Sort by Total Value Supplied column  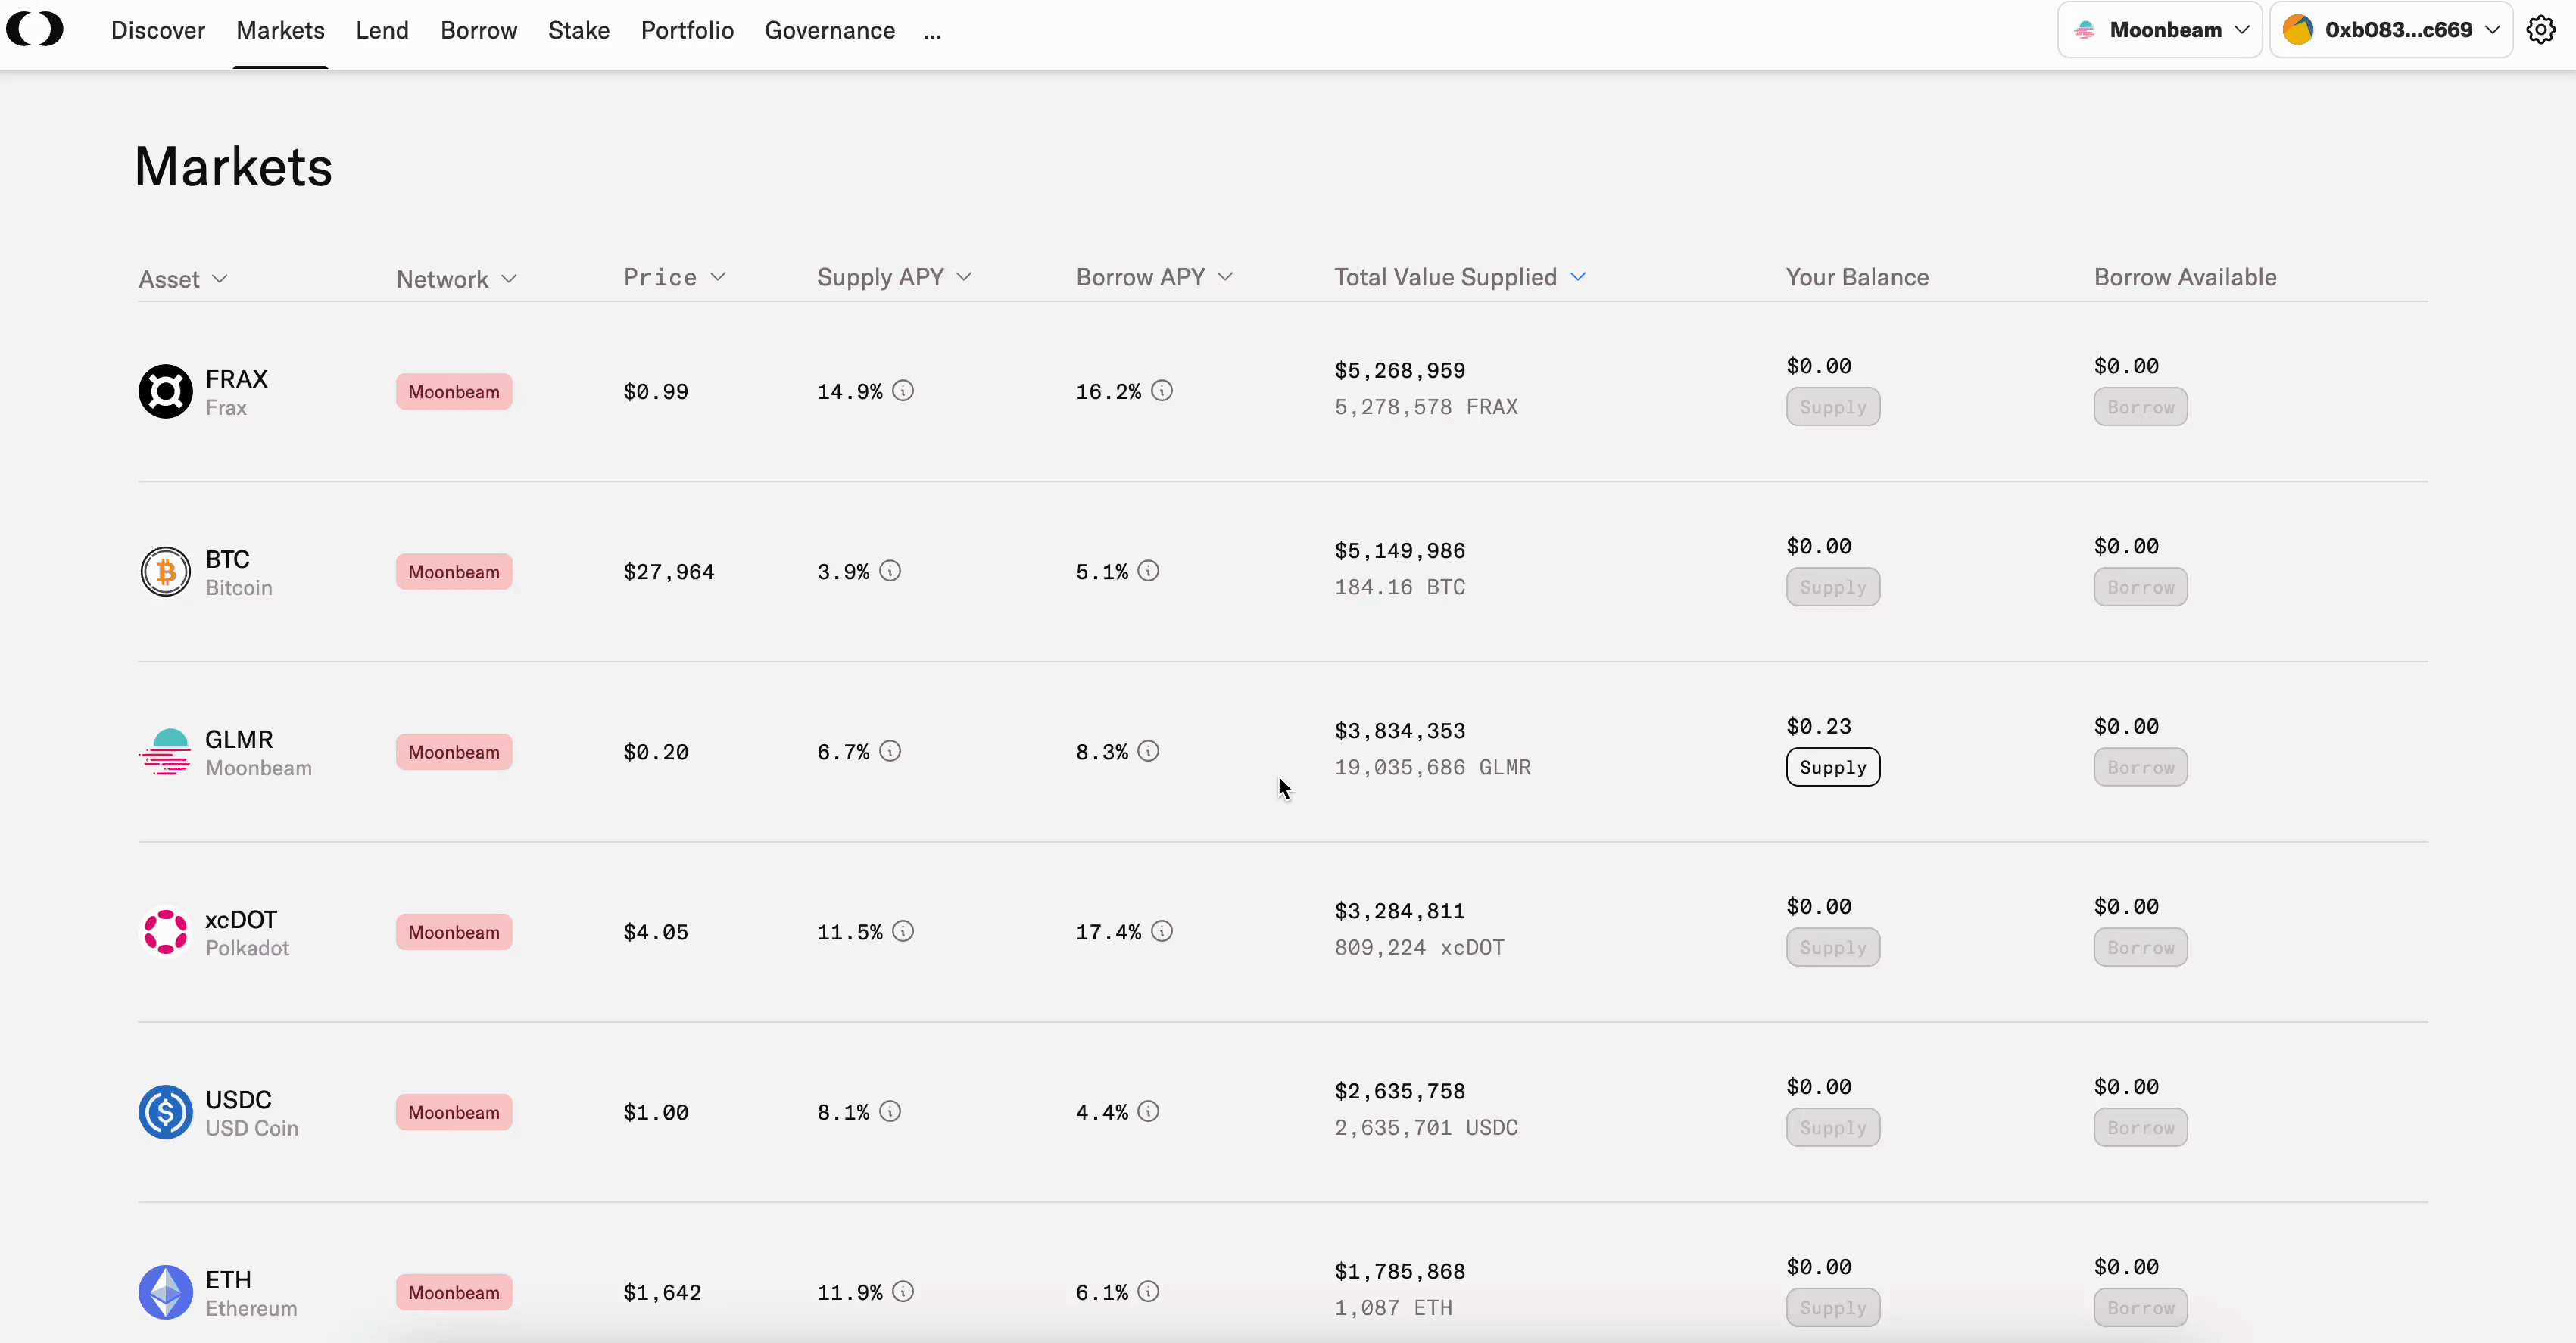click(1460, 277)
